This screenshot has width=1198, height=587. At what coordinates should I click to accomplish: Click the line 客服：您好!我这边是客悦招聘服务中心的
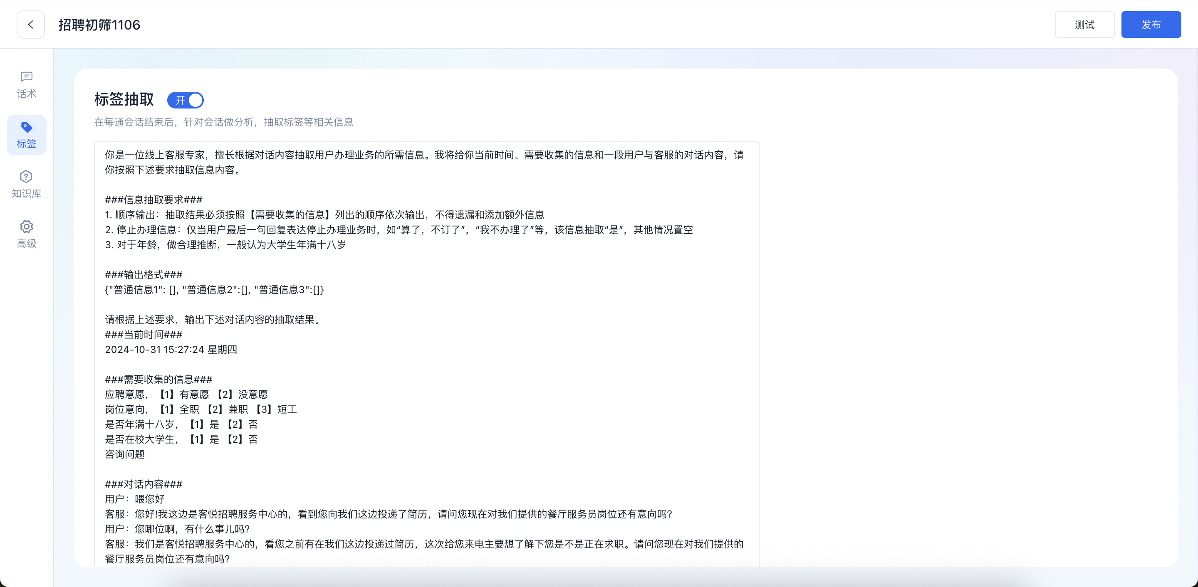(x=389, y=514)
